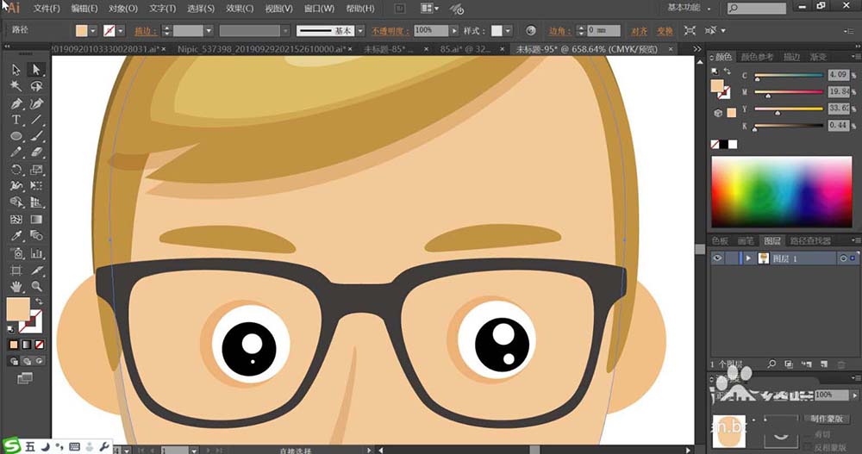Click the arrange documents icon in menu bar
The width and height of the screenshot is (862, 454).
(429, 9)
